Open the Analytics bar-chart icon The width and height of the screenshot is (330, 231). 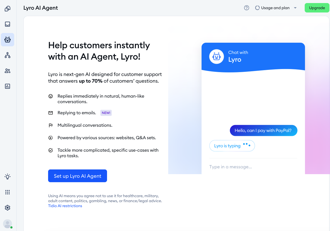click(8, 86)
